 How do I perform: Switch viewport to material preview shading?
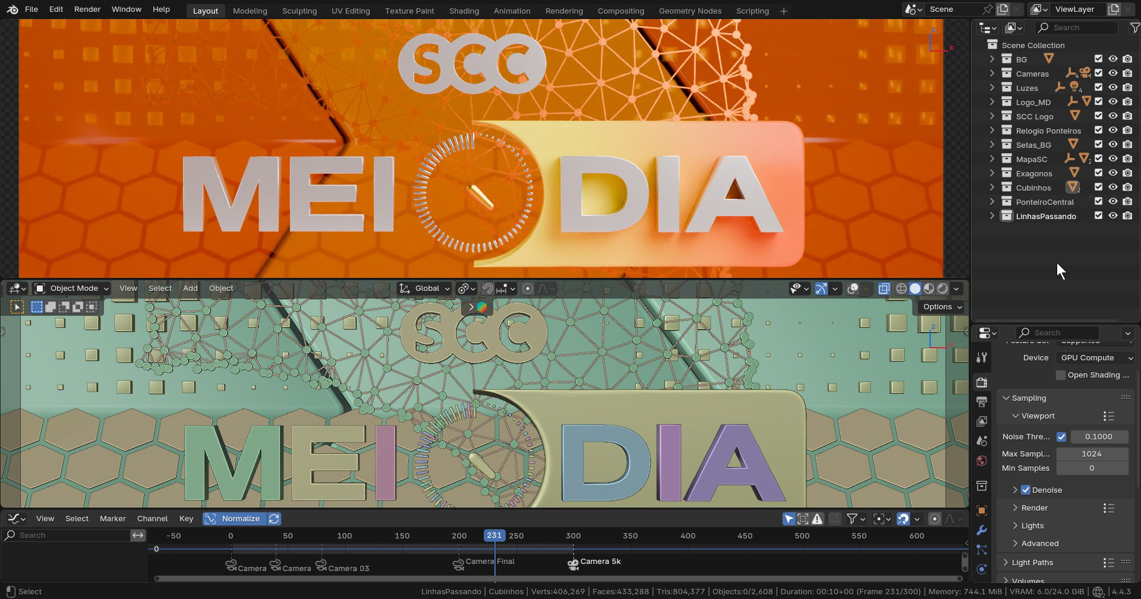pos(928,289)
